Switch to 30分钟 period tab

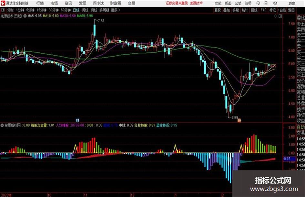click(54, 10)
